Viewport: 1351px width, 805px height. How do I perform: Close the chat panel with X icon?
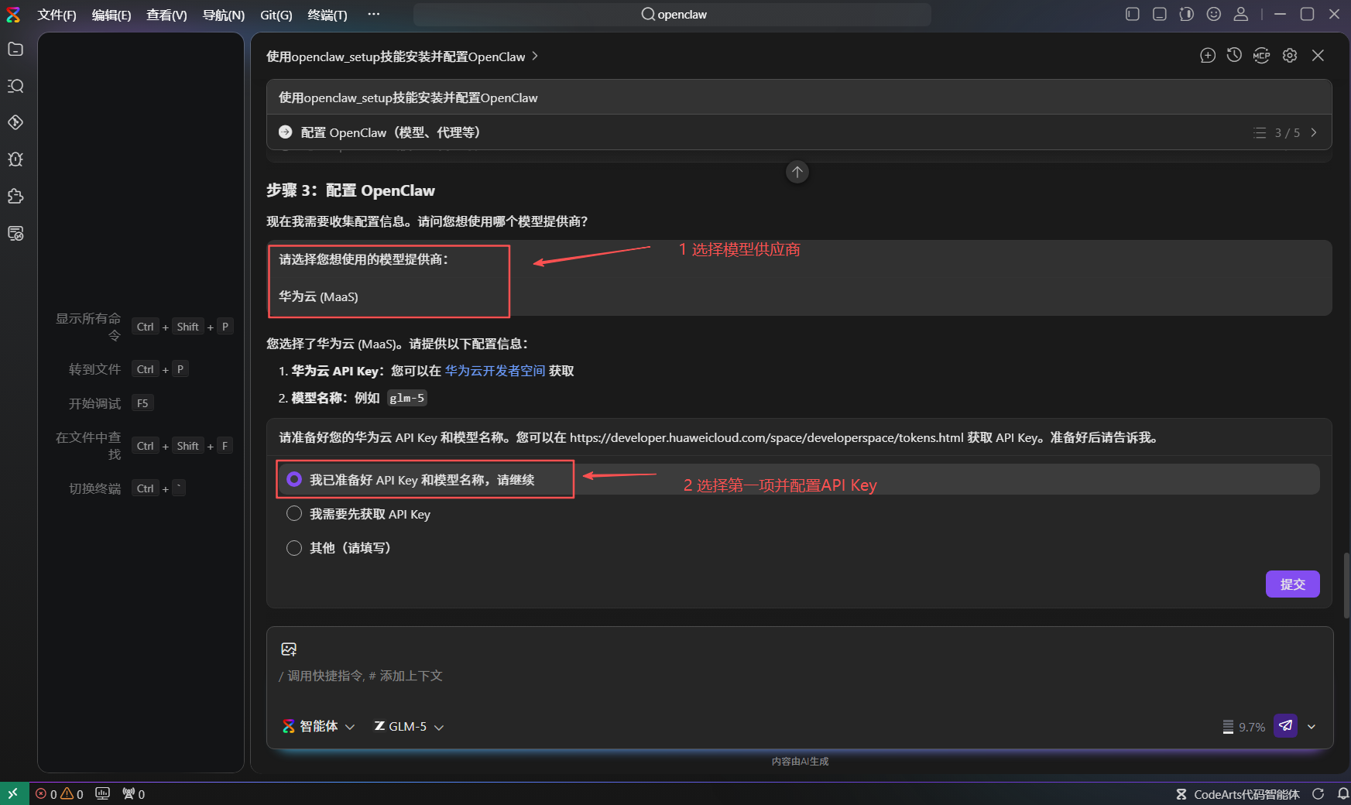[1318, 56]
